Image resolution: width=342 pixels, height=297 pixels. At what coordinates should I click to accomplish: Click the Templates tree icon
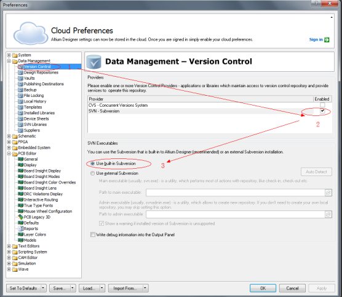[20, 107]
